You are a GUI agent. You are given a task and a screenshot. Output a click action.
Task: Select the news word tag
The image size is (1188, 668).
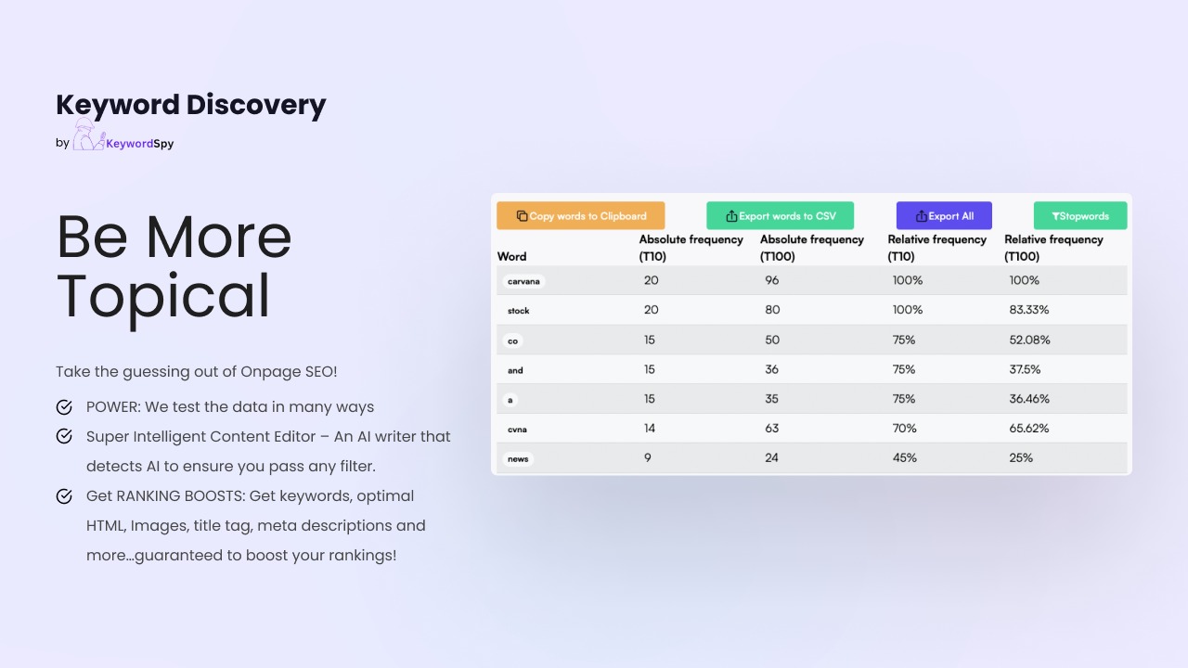coord(518,459)
